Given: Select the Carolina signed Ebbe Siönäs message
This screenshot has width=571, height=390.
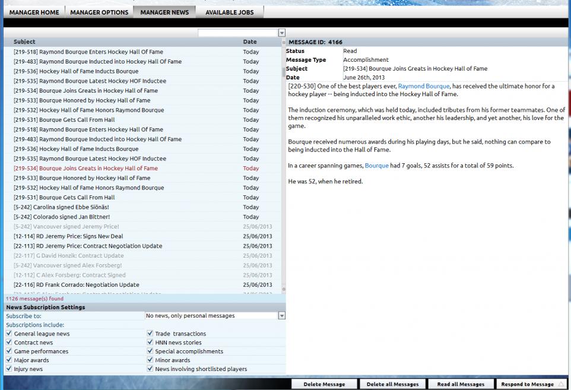Looking at the screenshot, I should pos(62,207).
